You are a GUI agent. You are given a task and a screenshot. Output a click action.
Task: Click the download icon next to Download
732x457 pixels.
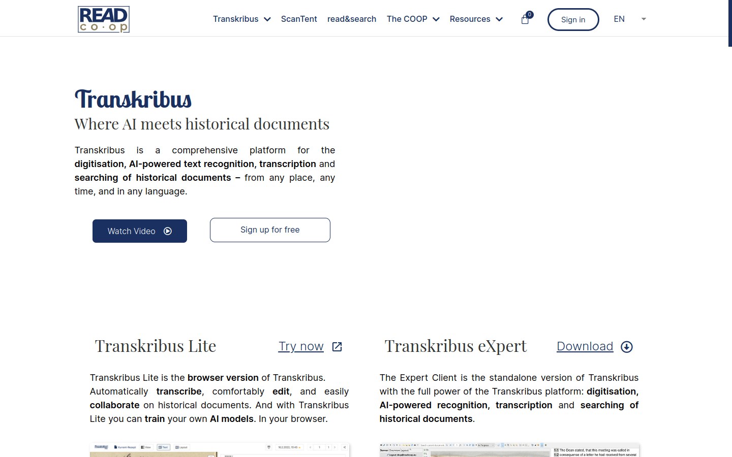(626, 346)
